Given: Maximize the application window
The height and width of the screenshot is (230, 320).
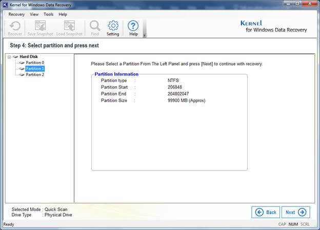Looking at the screenshot, I should [297, 3].
